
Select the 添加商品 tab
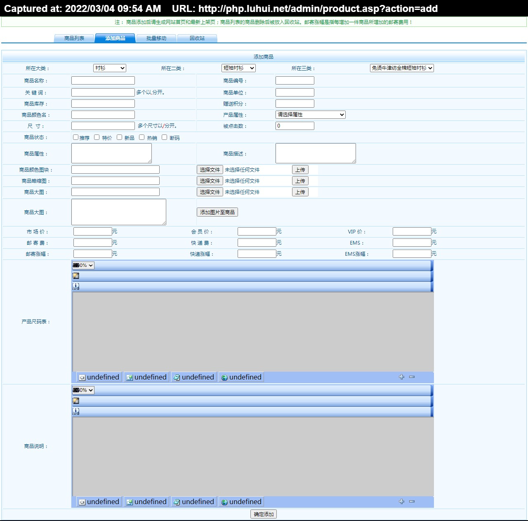tap(115, 38)
